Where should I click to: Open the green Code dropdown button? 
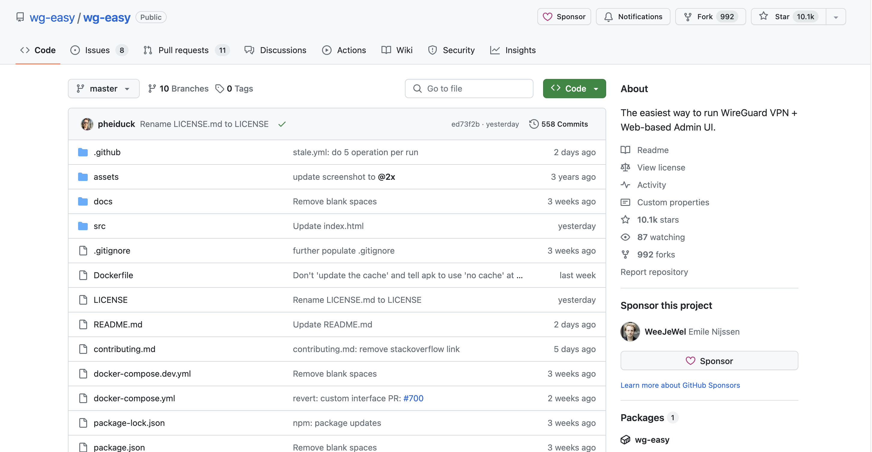574,89
